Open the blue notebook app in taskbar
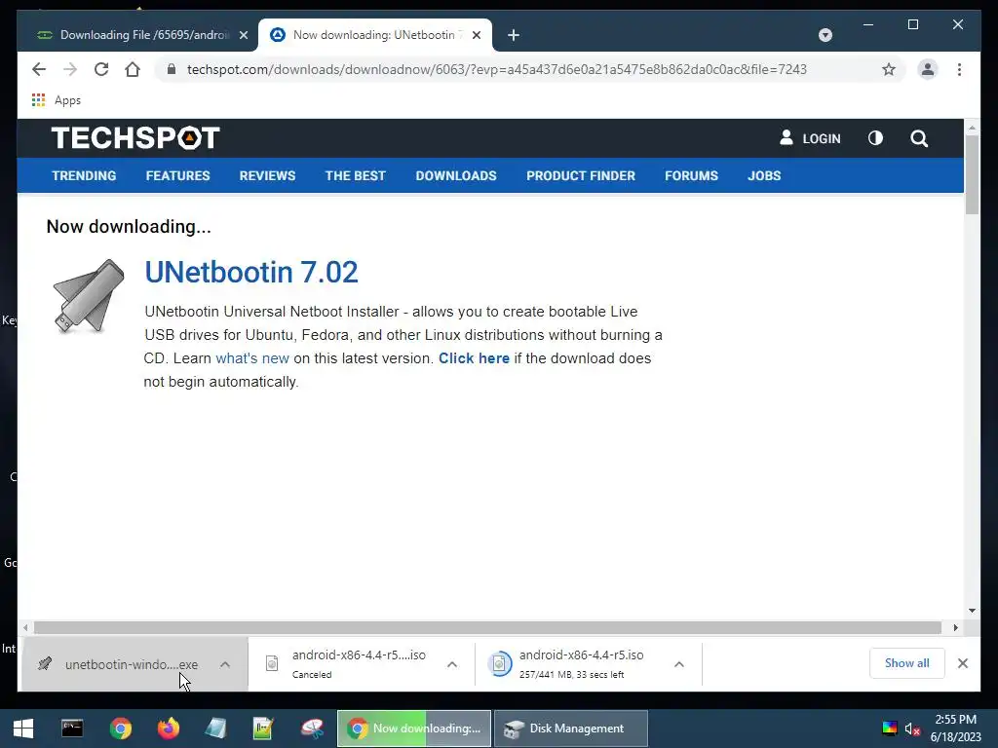 point(215,729)
